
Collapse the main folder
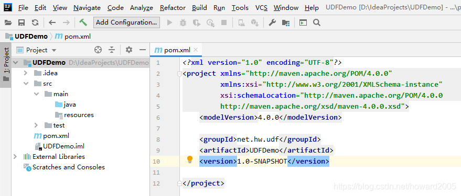(37, 94)
